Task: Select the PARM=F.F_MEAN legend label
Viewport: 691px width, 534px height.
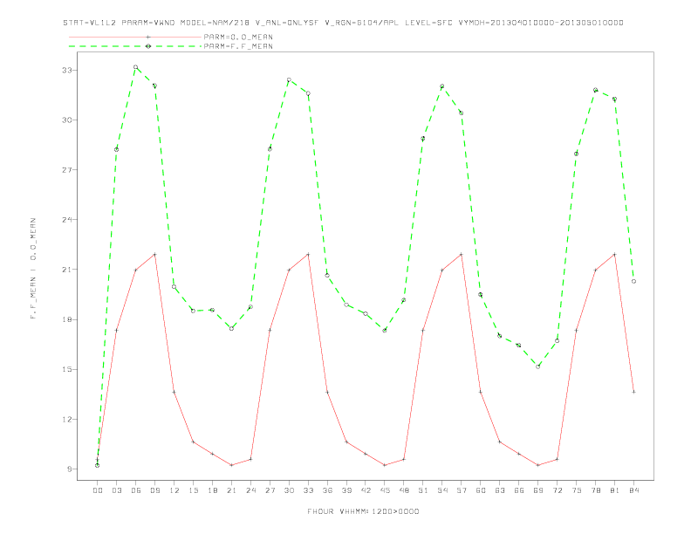Action: [238, 46]
